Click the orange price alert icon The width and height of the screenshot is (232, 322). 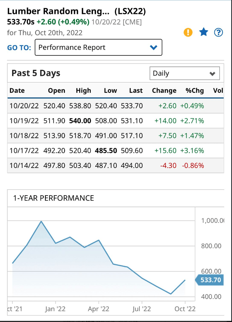pos(188,32)
